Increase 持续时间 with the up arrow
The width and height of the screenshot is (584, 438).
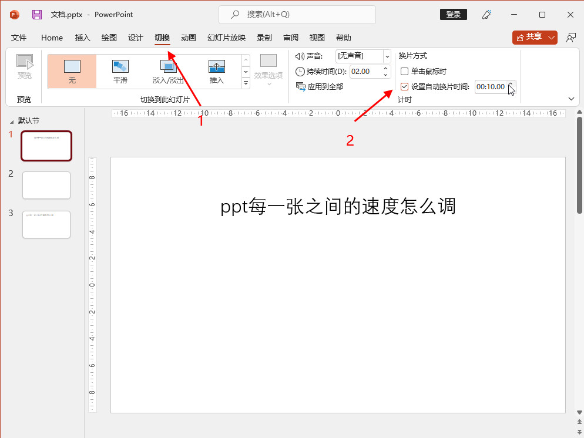point(386,68)
